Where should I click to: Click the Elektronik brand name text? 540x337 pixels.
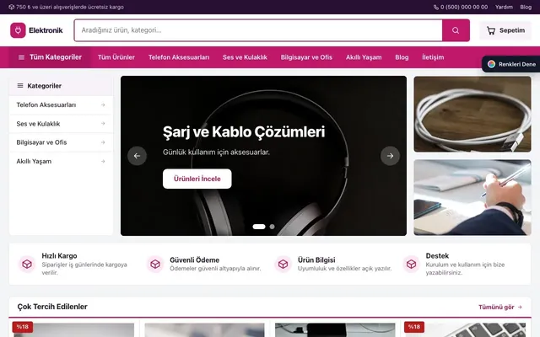tap(46, 30)
